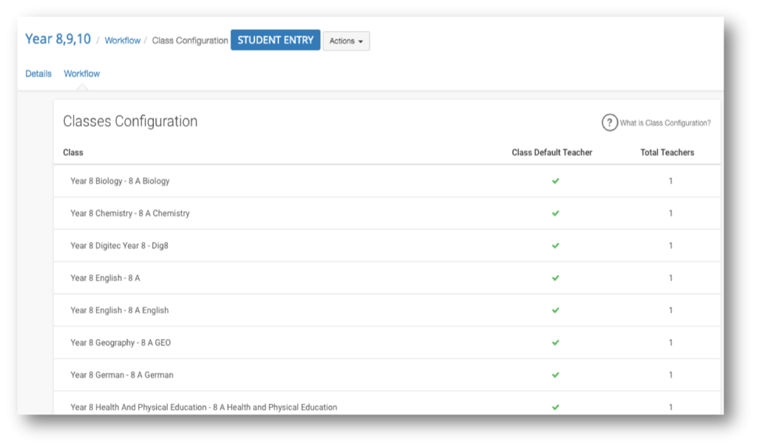
Task: Select 'Year 8 German - 8 A German' row
Action: pyautogui.click(x=387, y=375)
